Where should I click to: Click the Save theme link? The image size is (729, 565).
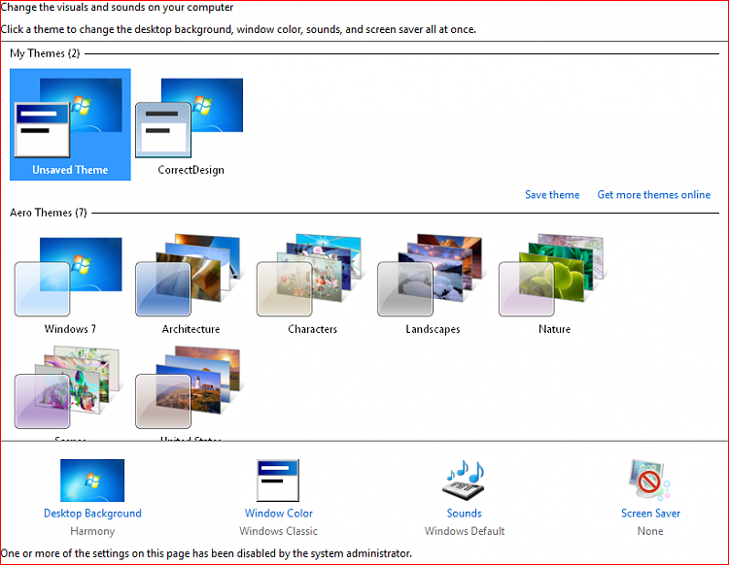(552, 194)
